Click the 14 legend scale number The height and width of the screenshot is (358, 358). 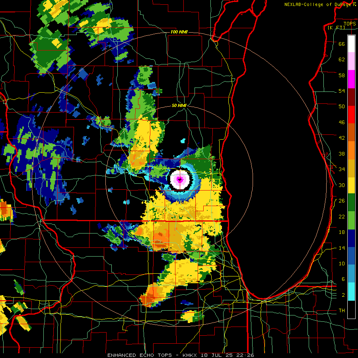click(x=342, y=248)
